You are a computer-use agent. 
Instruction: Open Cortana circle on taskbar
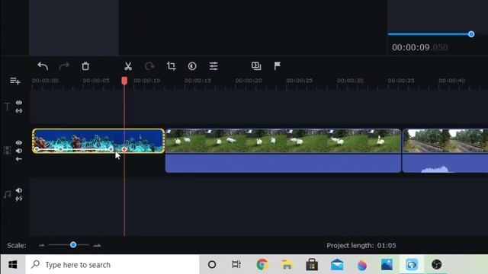(212, 264)
